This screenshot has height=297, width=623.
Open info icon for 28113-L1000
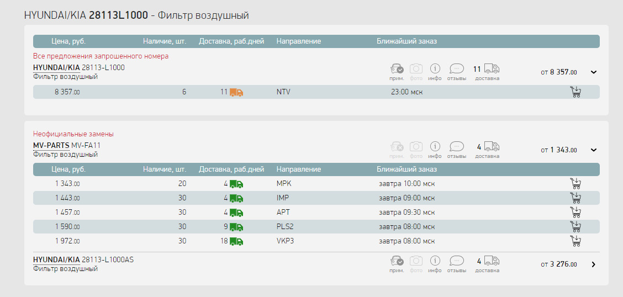click(x=435, y=68)
